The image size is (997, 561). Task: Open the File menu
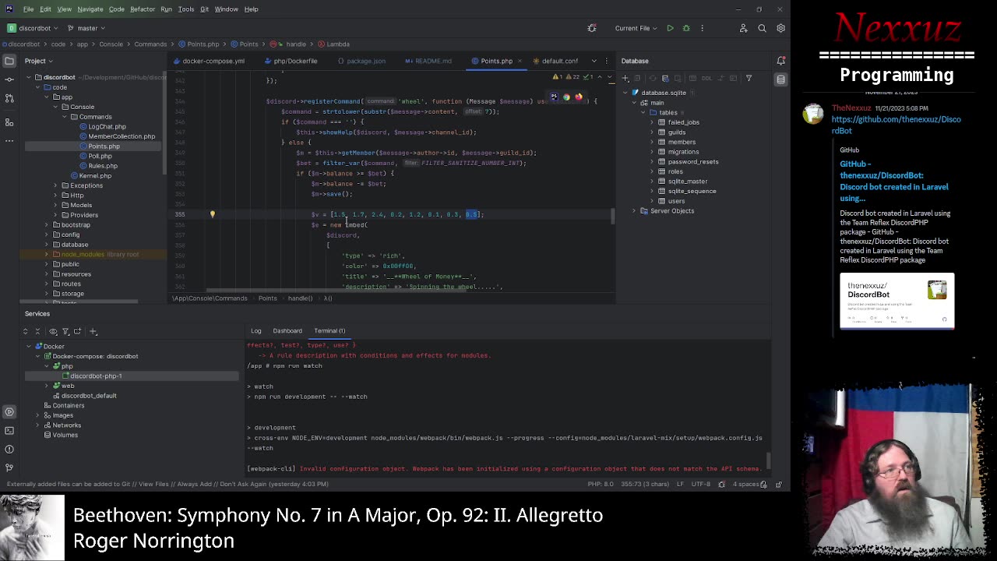click(28, 9)
